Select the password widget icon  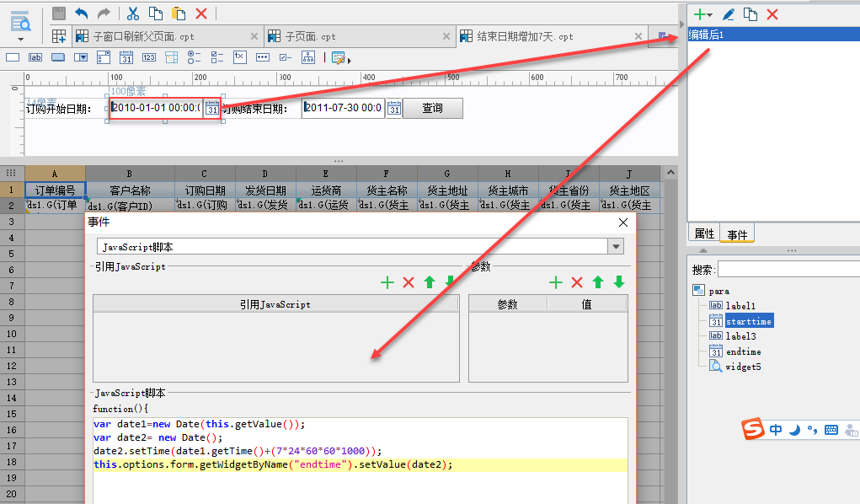(263, 57)
